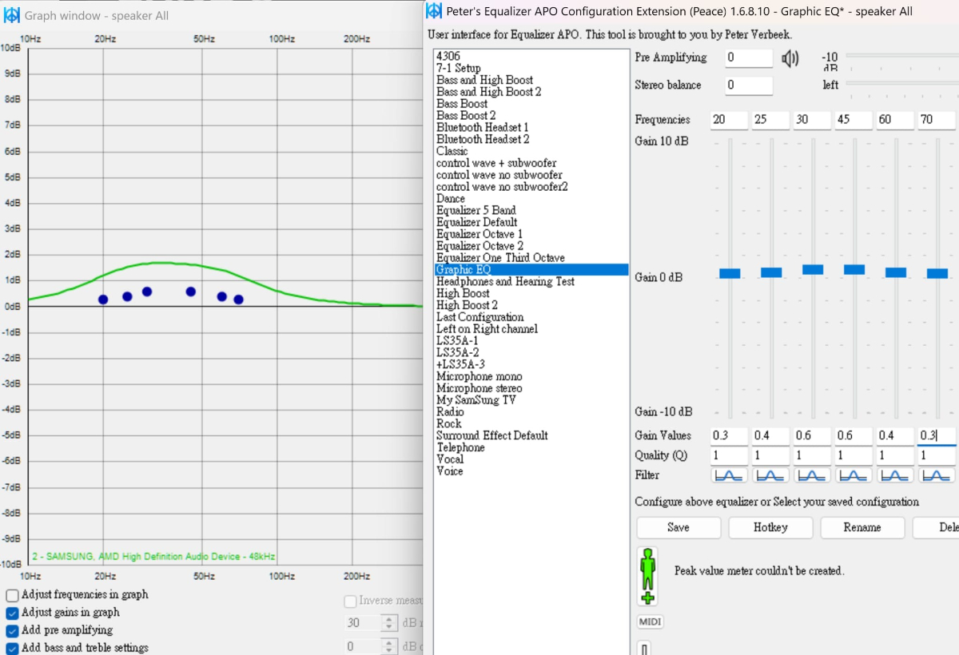This screenshot has width=959, height=655.
Task: Select Headphones and Hearing Test configuration
Action: point(505,282)
